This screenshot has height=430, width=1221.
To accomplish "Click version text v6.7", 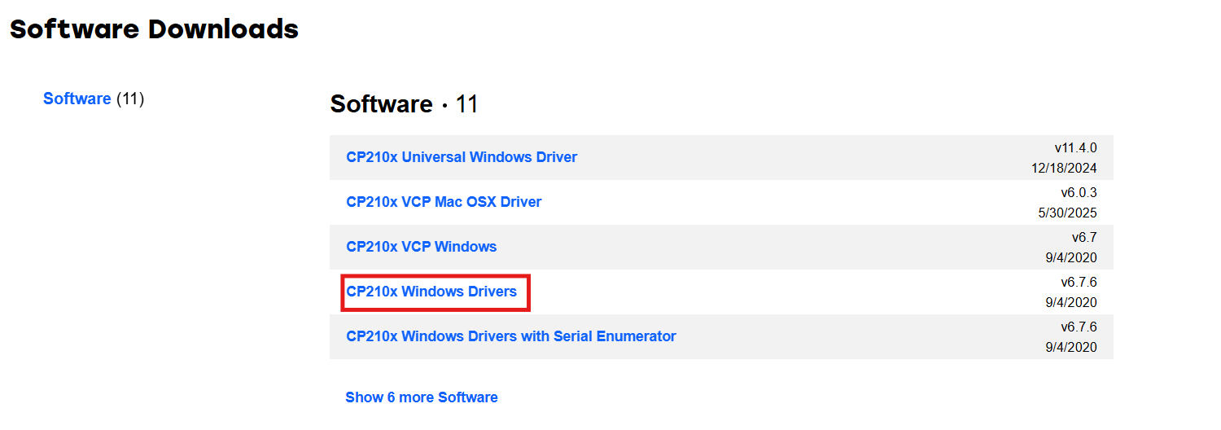I will click(1084, 238).
